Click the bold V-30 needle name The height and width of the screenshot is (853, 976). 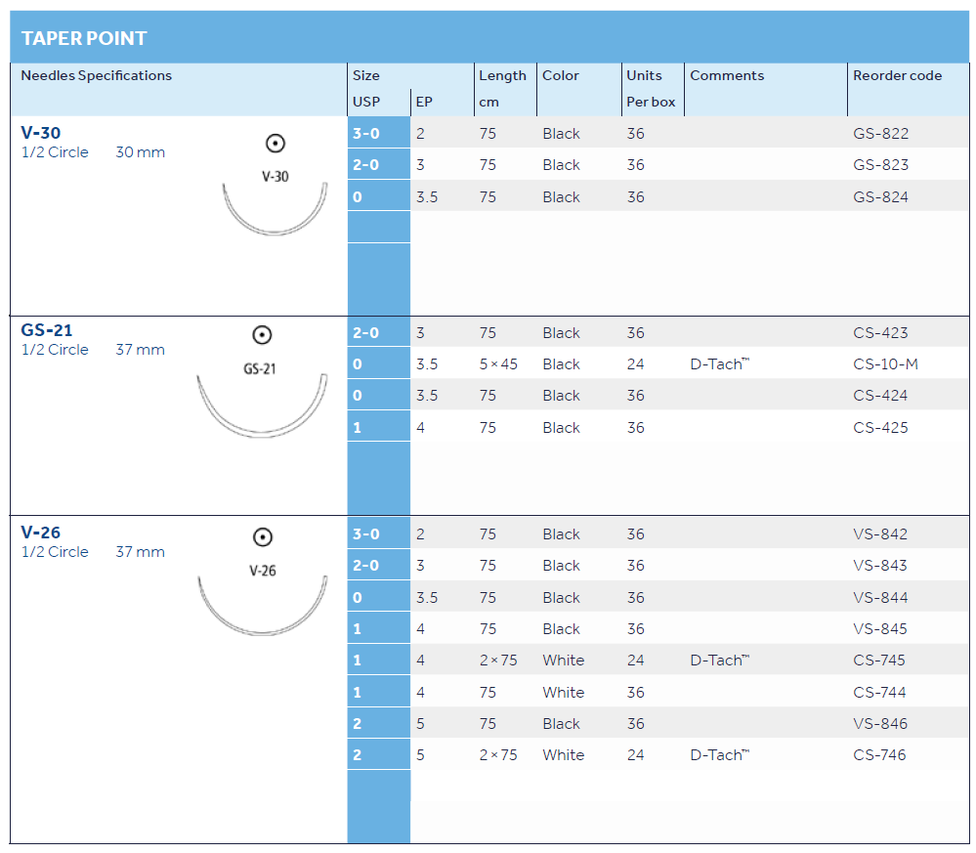click(x=41, y=132)
